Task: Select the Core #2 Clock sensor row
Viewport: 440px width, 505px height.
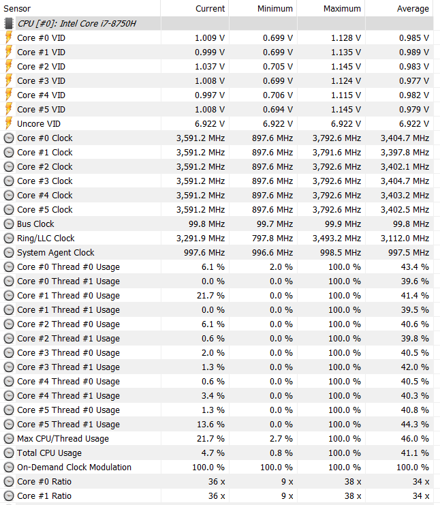Action: (x=217, y=167)
